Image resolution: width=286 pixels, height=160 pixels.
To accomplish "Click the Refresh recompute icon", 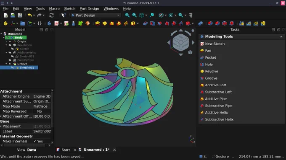I will coord(51,15).
